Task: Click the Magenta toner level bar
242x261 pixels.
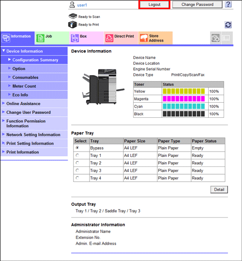Action: tap(184, 99)
